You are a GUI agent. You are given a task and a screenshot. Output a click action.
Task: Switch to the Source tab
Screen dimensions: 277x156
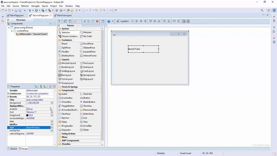point(13,149)
